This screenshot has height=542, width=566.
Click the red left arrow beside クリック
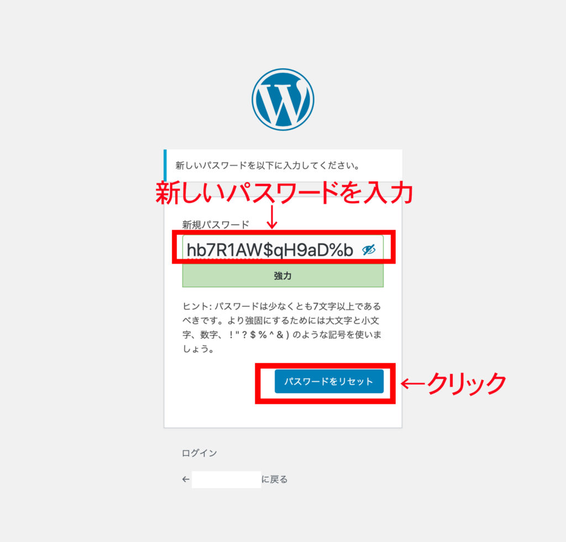point(413,383)
